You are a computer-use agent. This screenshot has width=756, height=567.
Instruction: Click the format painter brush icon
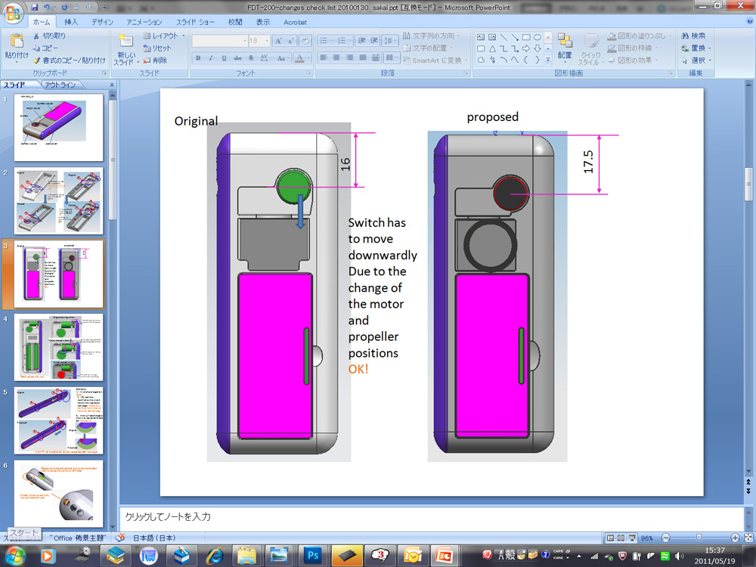coord(36,60)
